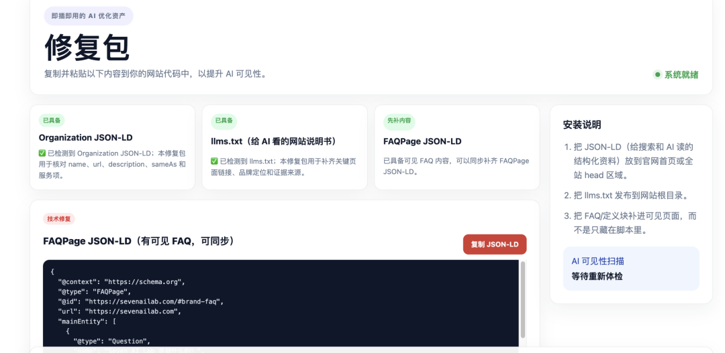Image resolution: width=725 pixels, height=353 pixels.
Task: Click the 等待重新体检 status text
Action: (597, 277)
